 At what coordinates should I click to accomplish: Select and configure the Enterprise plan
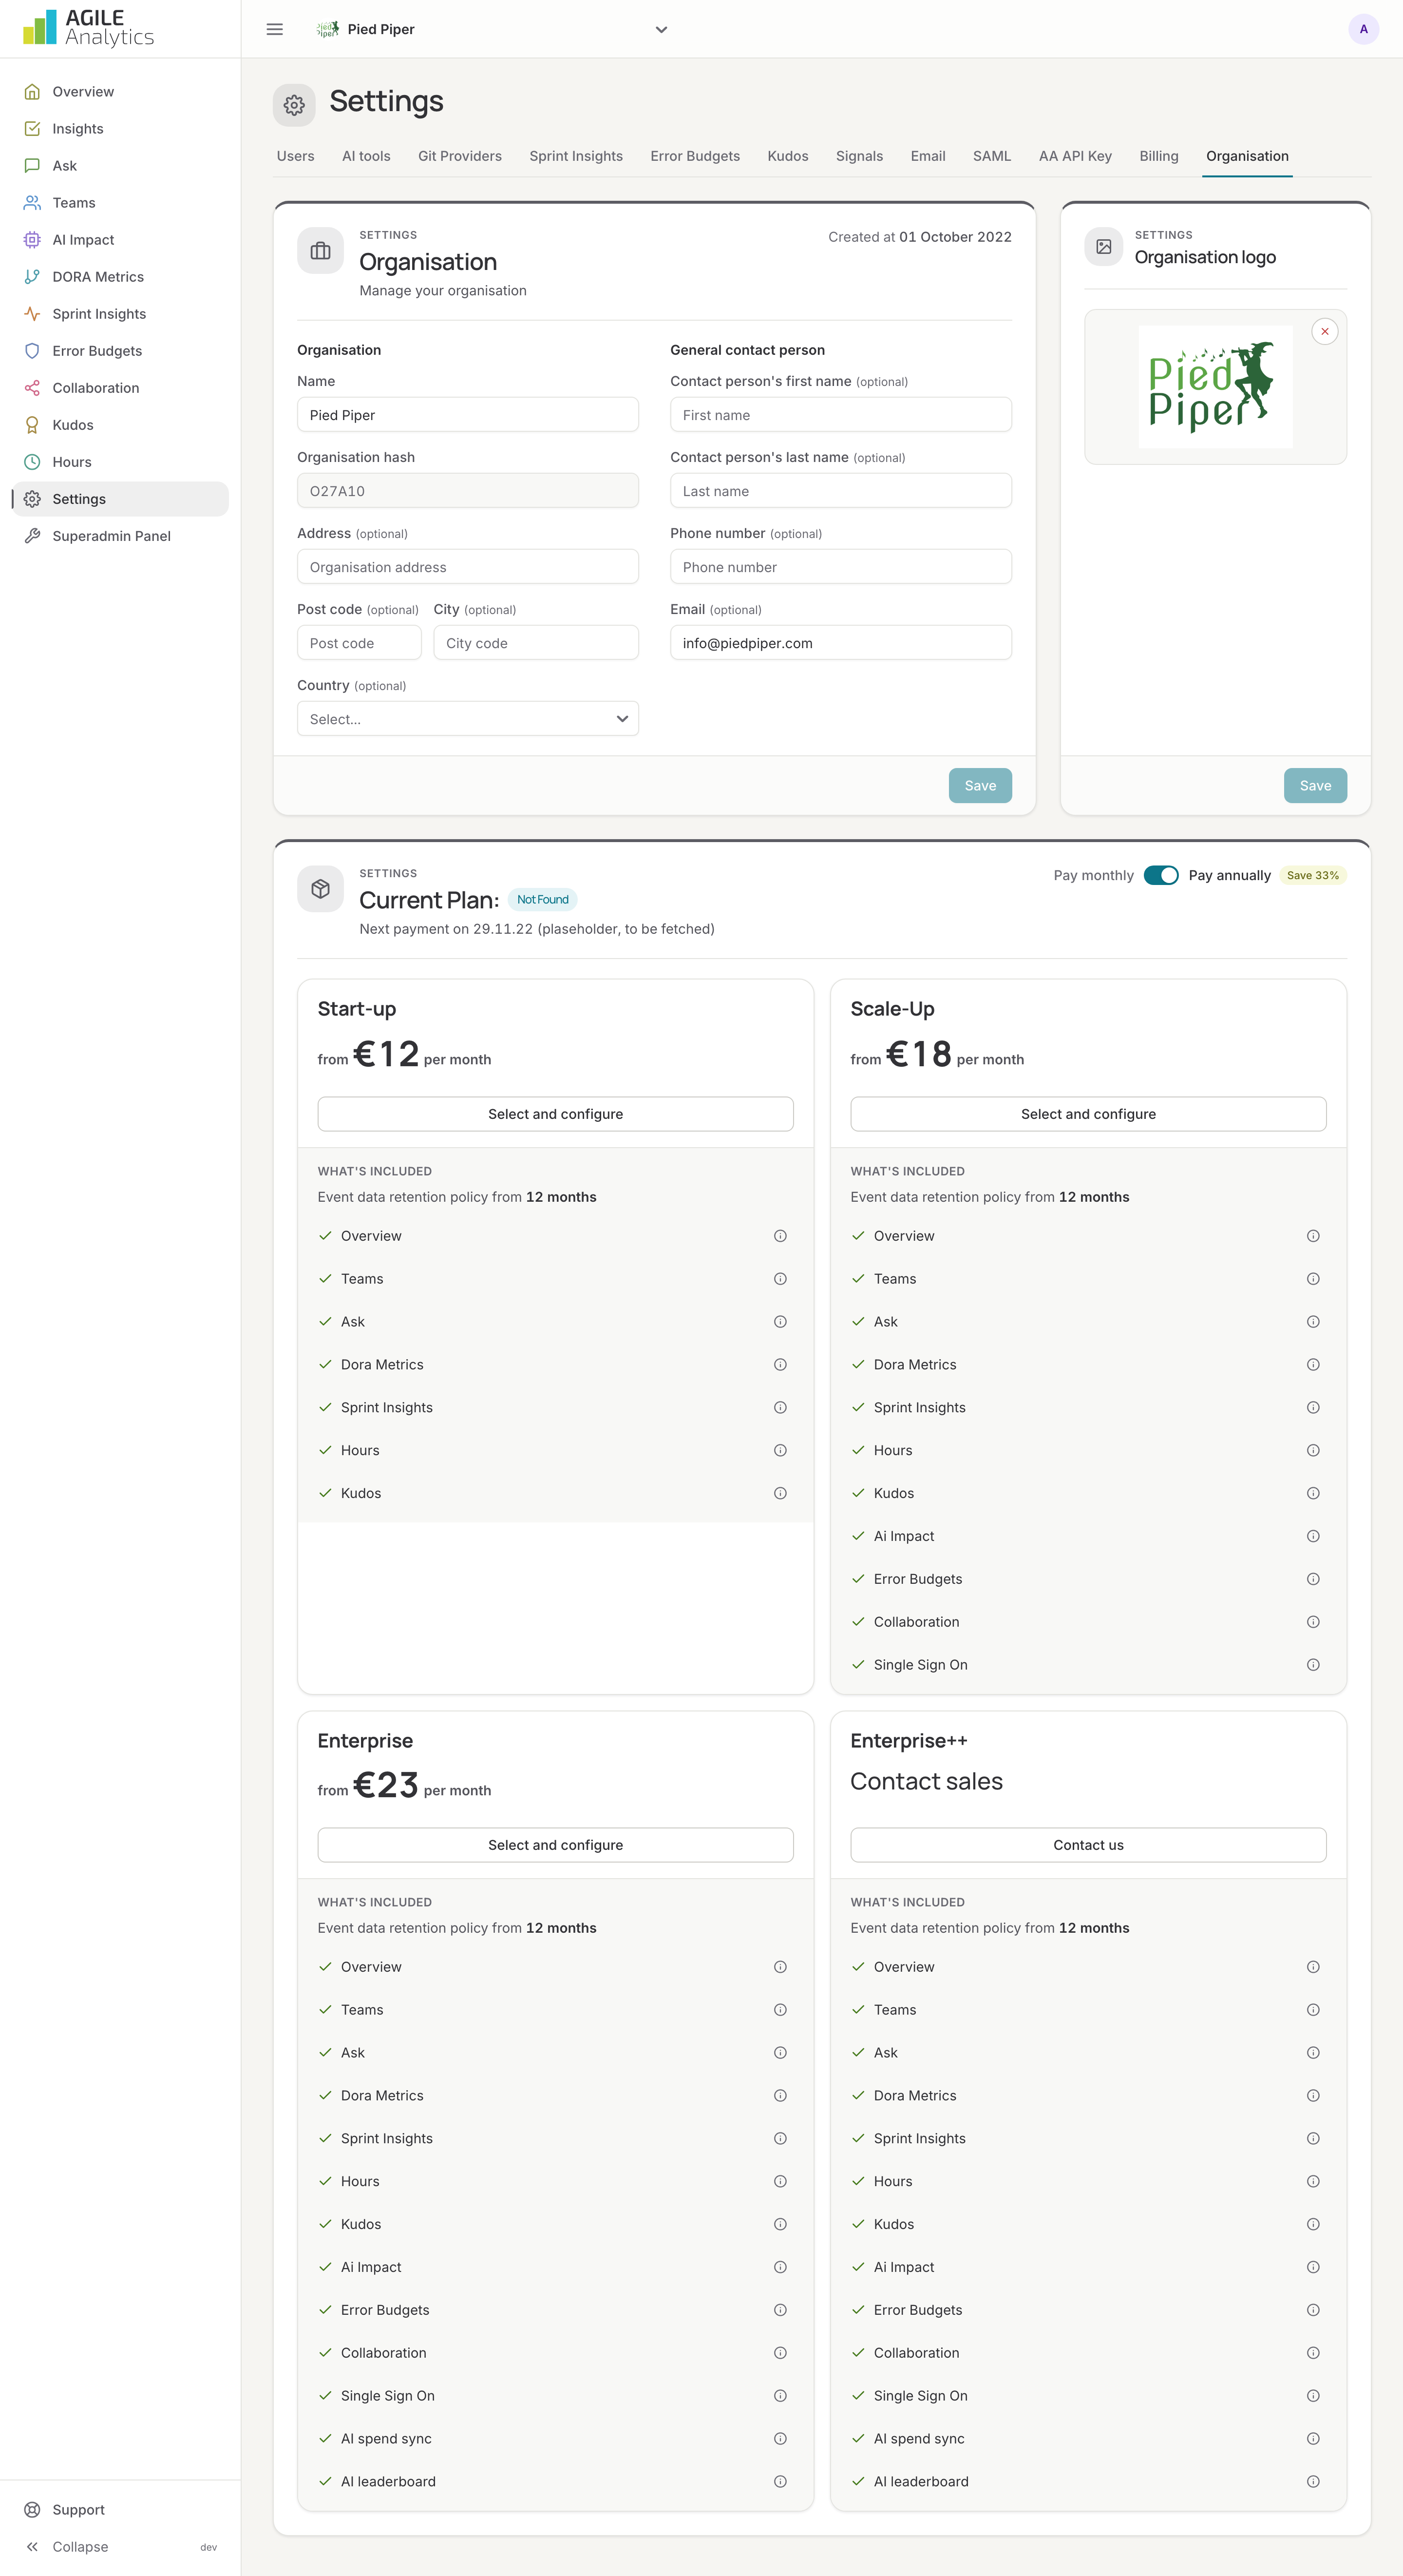[x=555, y=1845]
